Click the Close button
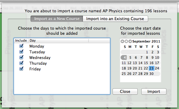Image resolution: width=179 pixels, height=109 pixels. pyautogui.click(x=125, y=91)
